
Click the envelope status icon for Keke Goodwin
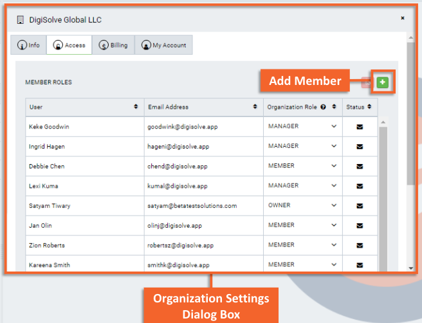360,127
